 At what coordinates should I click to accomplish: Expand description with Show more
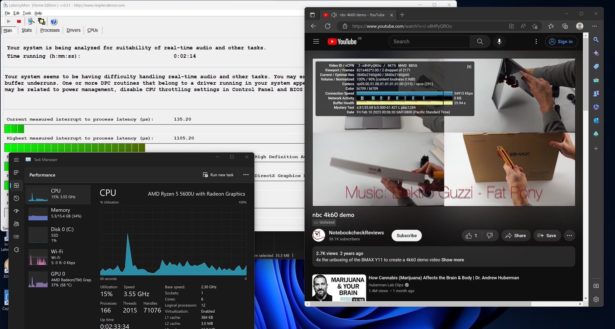coord(453,260)
